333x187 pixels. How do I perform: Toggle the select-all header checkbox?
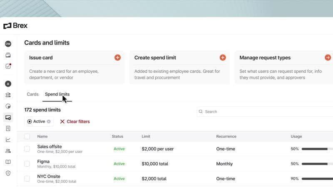point(27,136)
